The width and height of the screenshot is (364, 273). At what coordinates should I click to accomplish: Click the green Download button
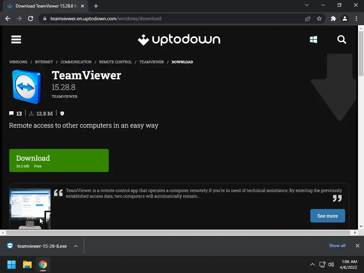coord(59,160)
